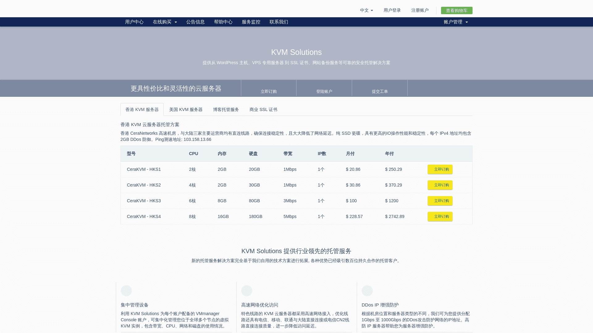
Task: Click the 集中管理设备 feature heading
Action: click(135, 305)
